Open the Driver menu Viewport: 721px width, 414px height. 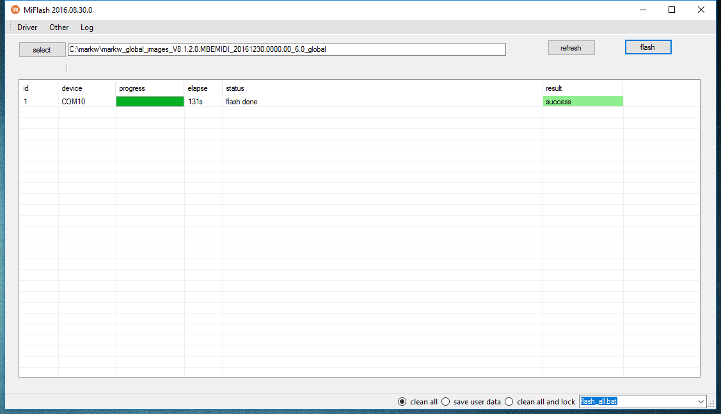(27, 27)
